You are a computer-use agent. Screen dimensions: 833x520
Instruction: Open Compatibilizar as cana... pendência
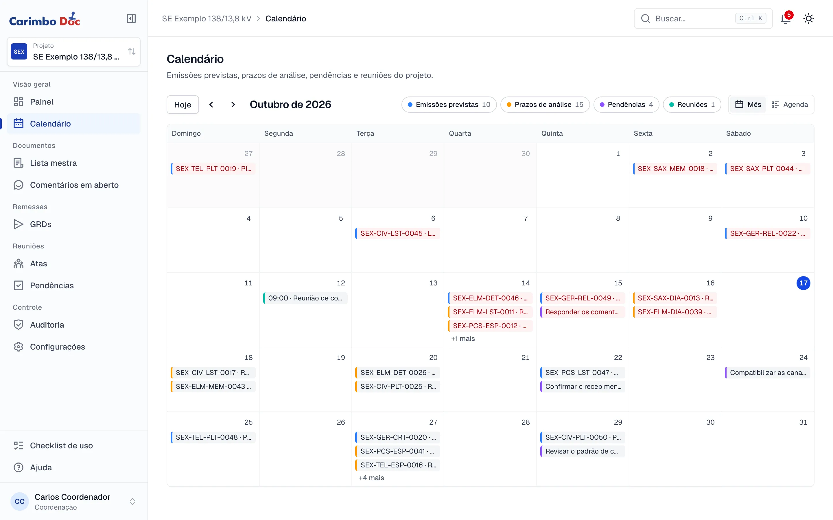click(x=767, y=373)
